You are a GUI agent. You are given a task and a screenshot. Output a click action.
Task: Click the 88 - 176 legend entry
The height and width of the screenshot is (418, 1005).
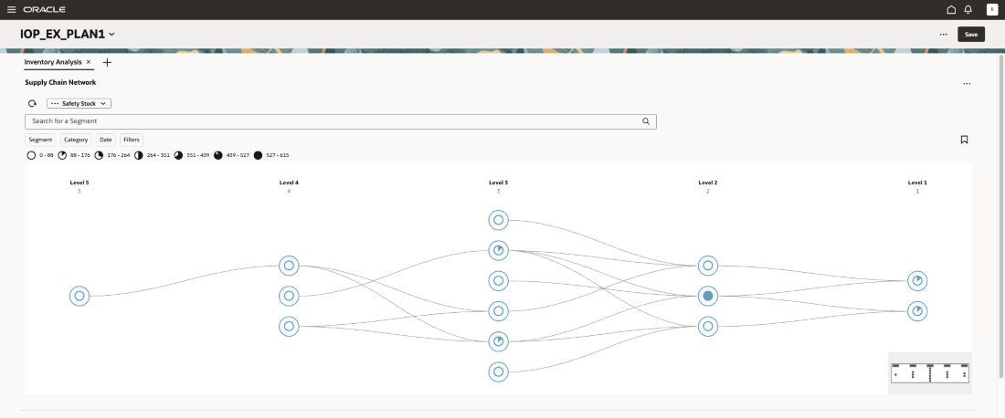[x=74, y=155]
